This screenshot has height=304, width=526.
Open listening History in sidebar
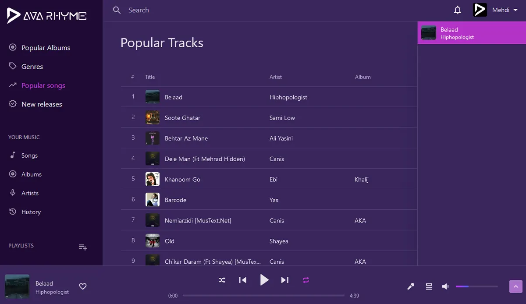[31, 212]
